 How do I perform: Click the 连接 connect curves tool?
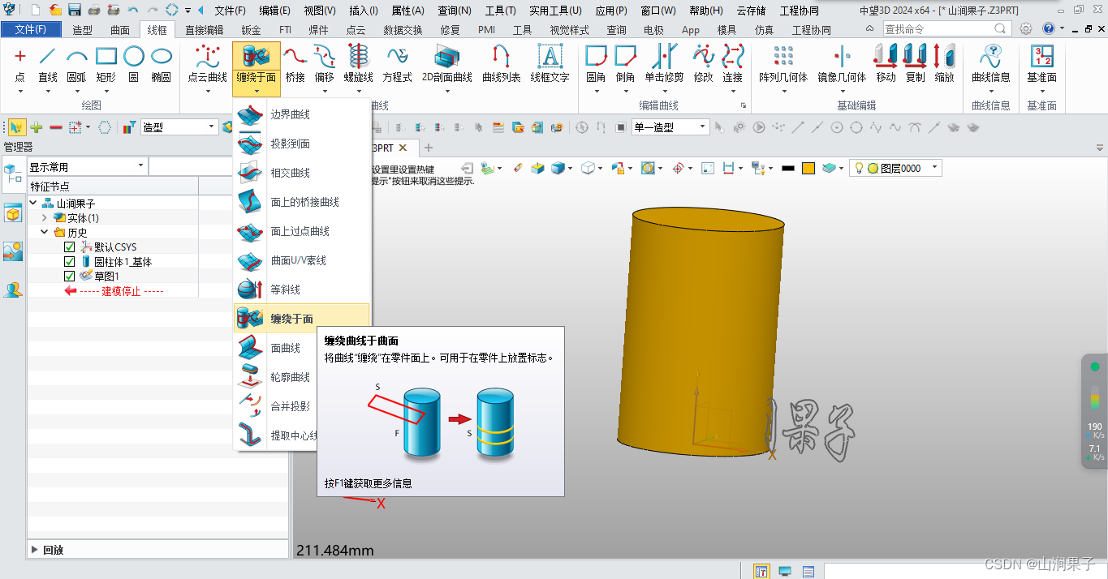click(733, 64)
